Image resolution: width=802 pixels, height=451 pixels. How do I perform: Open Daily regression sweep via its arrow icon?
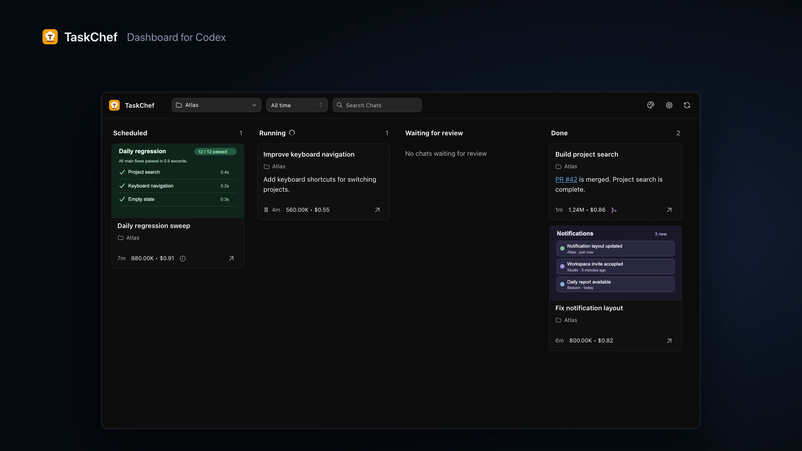[231, 258]
